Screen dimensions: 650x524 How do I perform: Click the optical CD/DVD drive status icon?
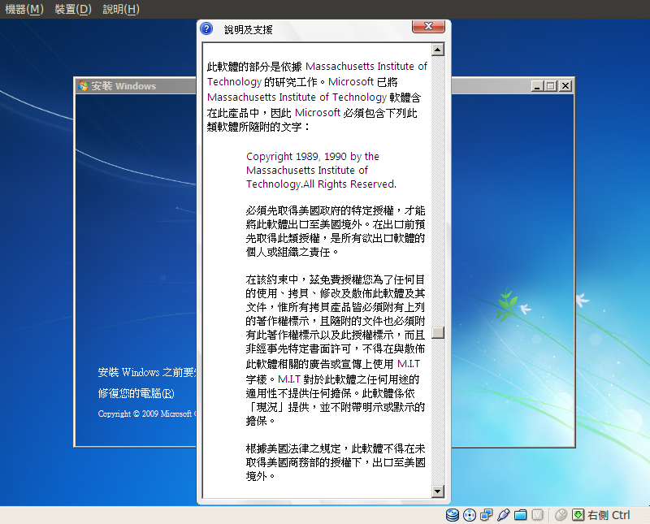(470, 515)
